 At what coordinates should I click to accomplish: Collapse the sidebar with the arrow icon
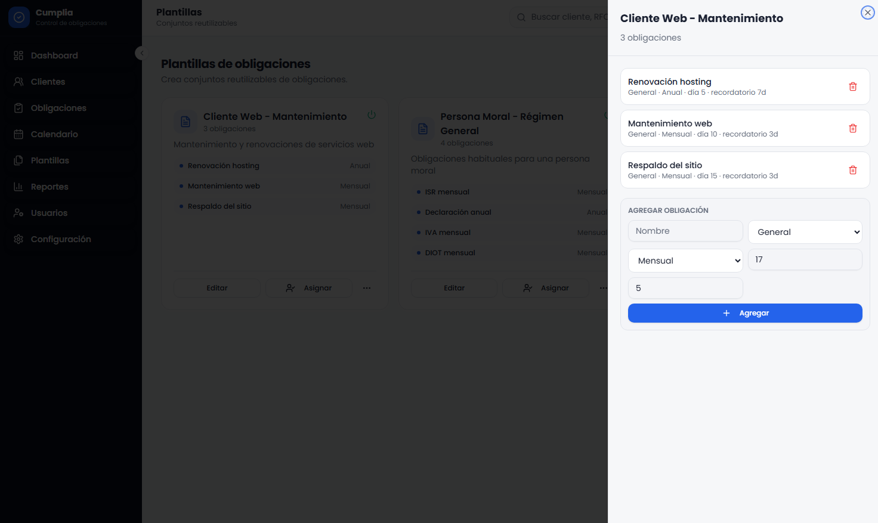click(x=141, y=53)
